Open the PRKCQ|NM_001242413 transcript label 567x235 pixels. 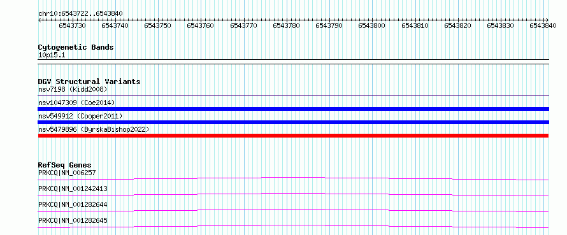(73, 189)
